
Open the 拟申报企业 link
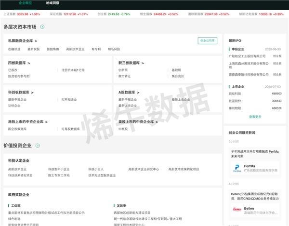[69, 100]
